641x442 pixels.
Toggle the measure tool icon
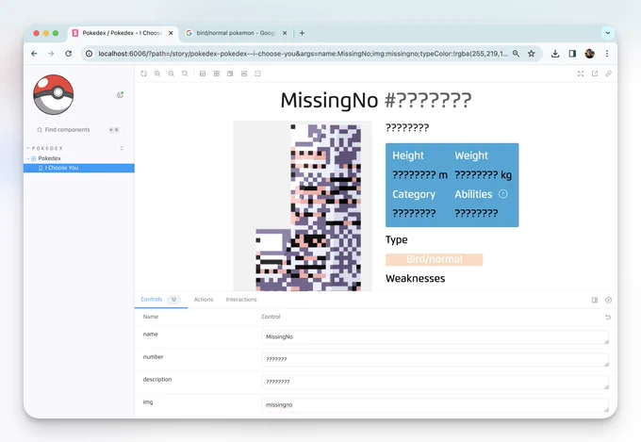click(x=244, y=74)
